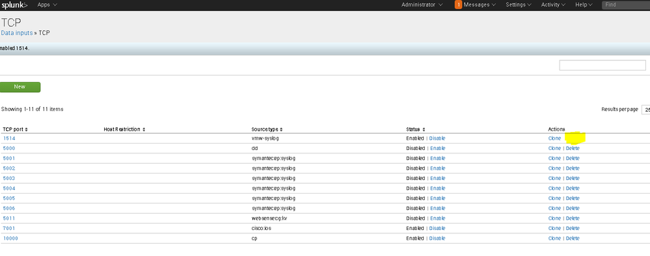Enable the port 5003 input

click(x=438, y=178)
